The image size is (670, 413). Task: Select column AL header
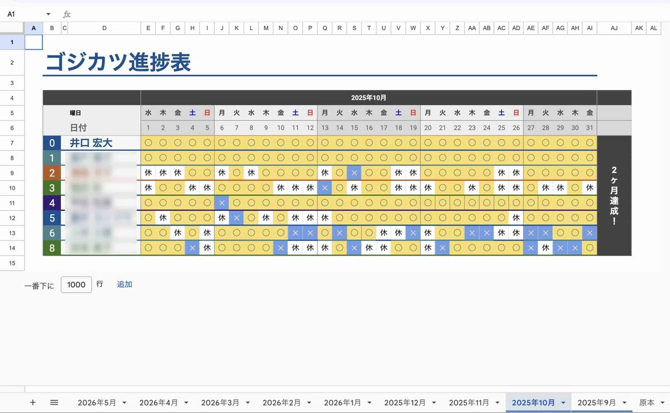(654, 28)
